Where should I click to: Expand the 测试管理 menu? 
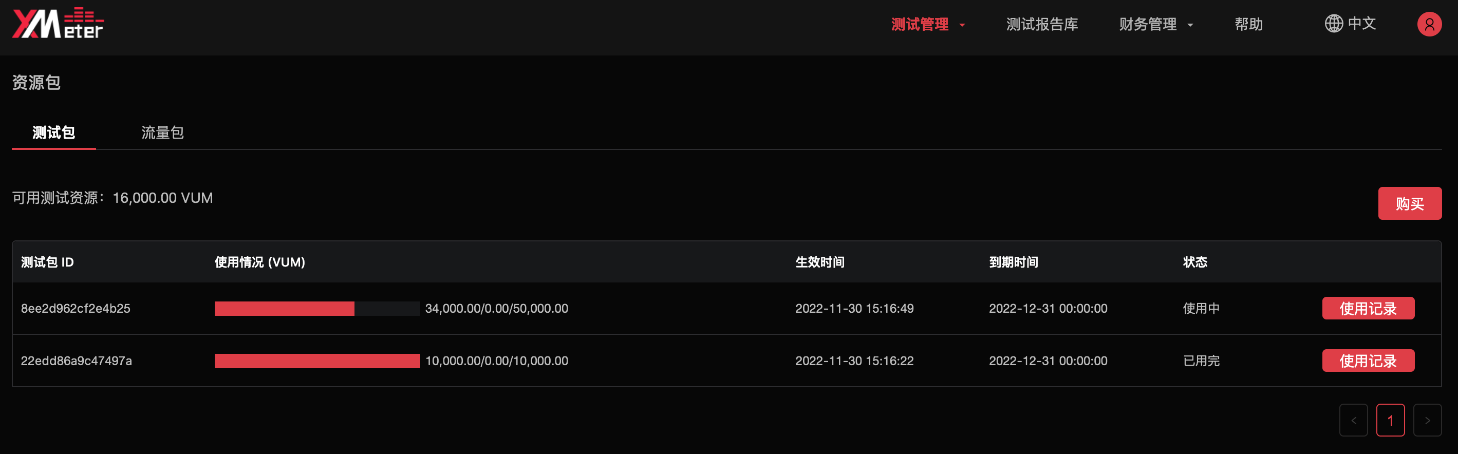919,24
